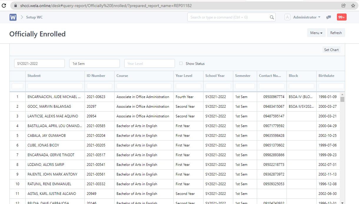Click the Setup WC breadcrumb

34,17
